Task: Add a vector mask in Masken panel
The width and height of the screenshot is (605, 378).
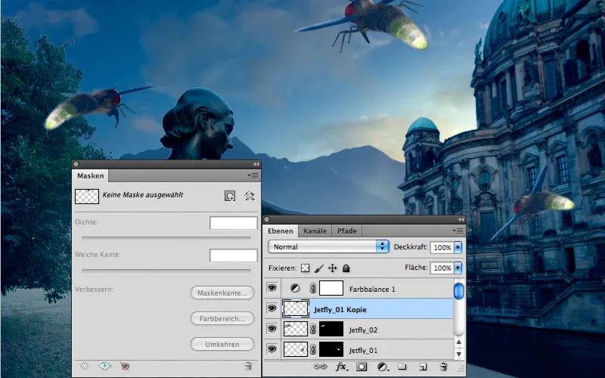Action: [250, 196]
